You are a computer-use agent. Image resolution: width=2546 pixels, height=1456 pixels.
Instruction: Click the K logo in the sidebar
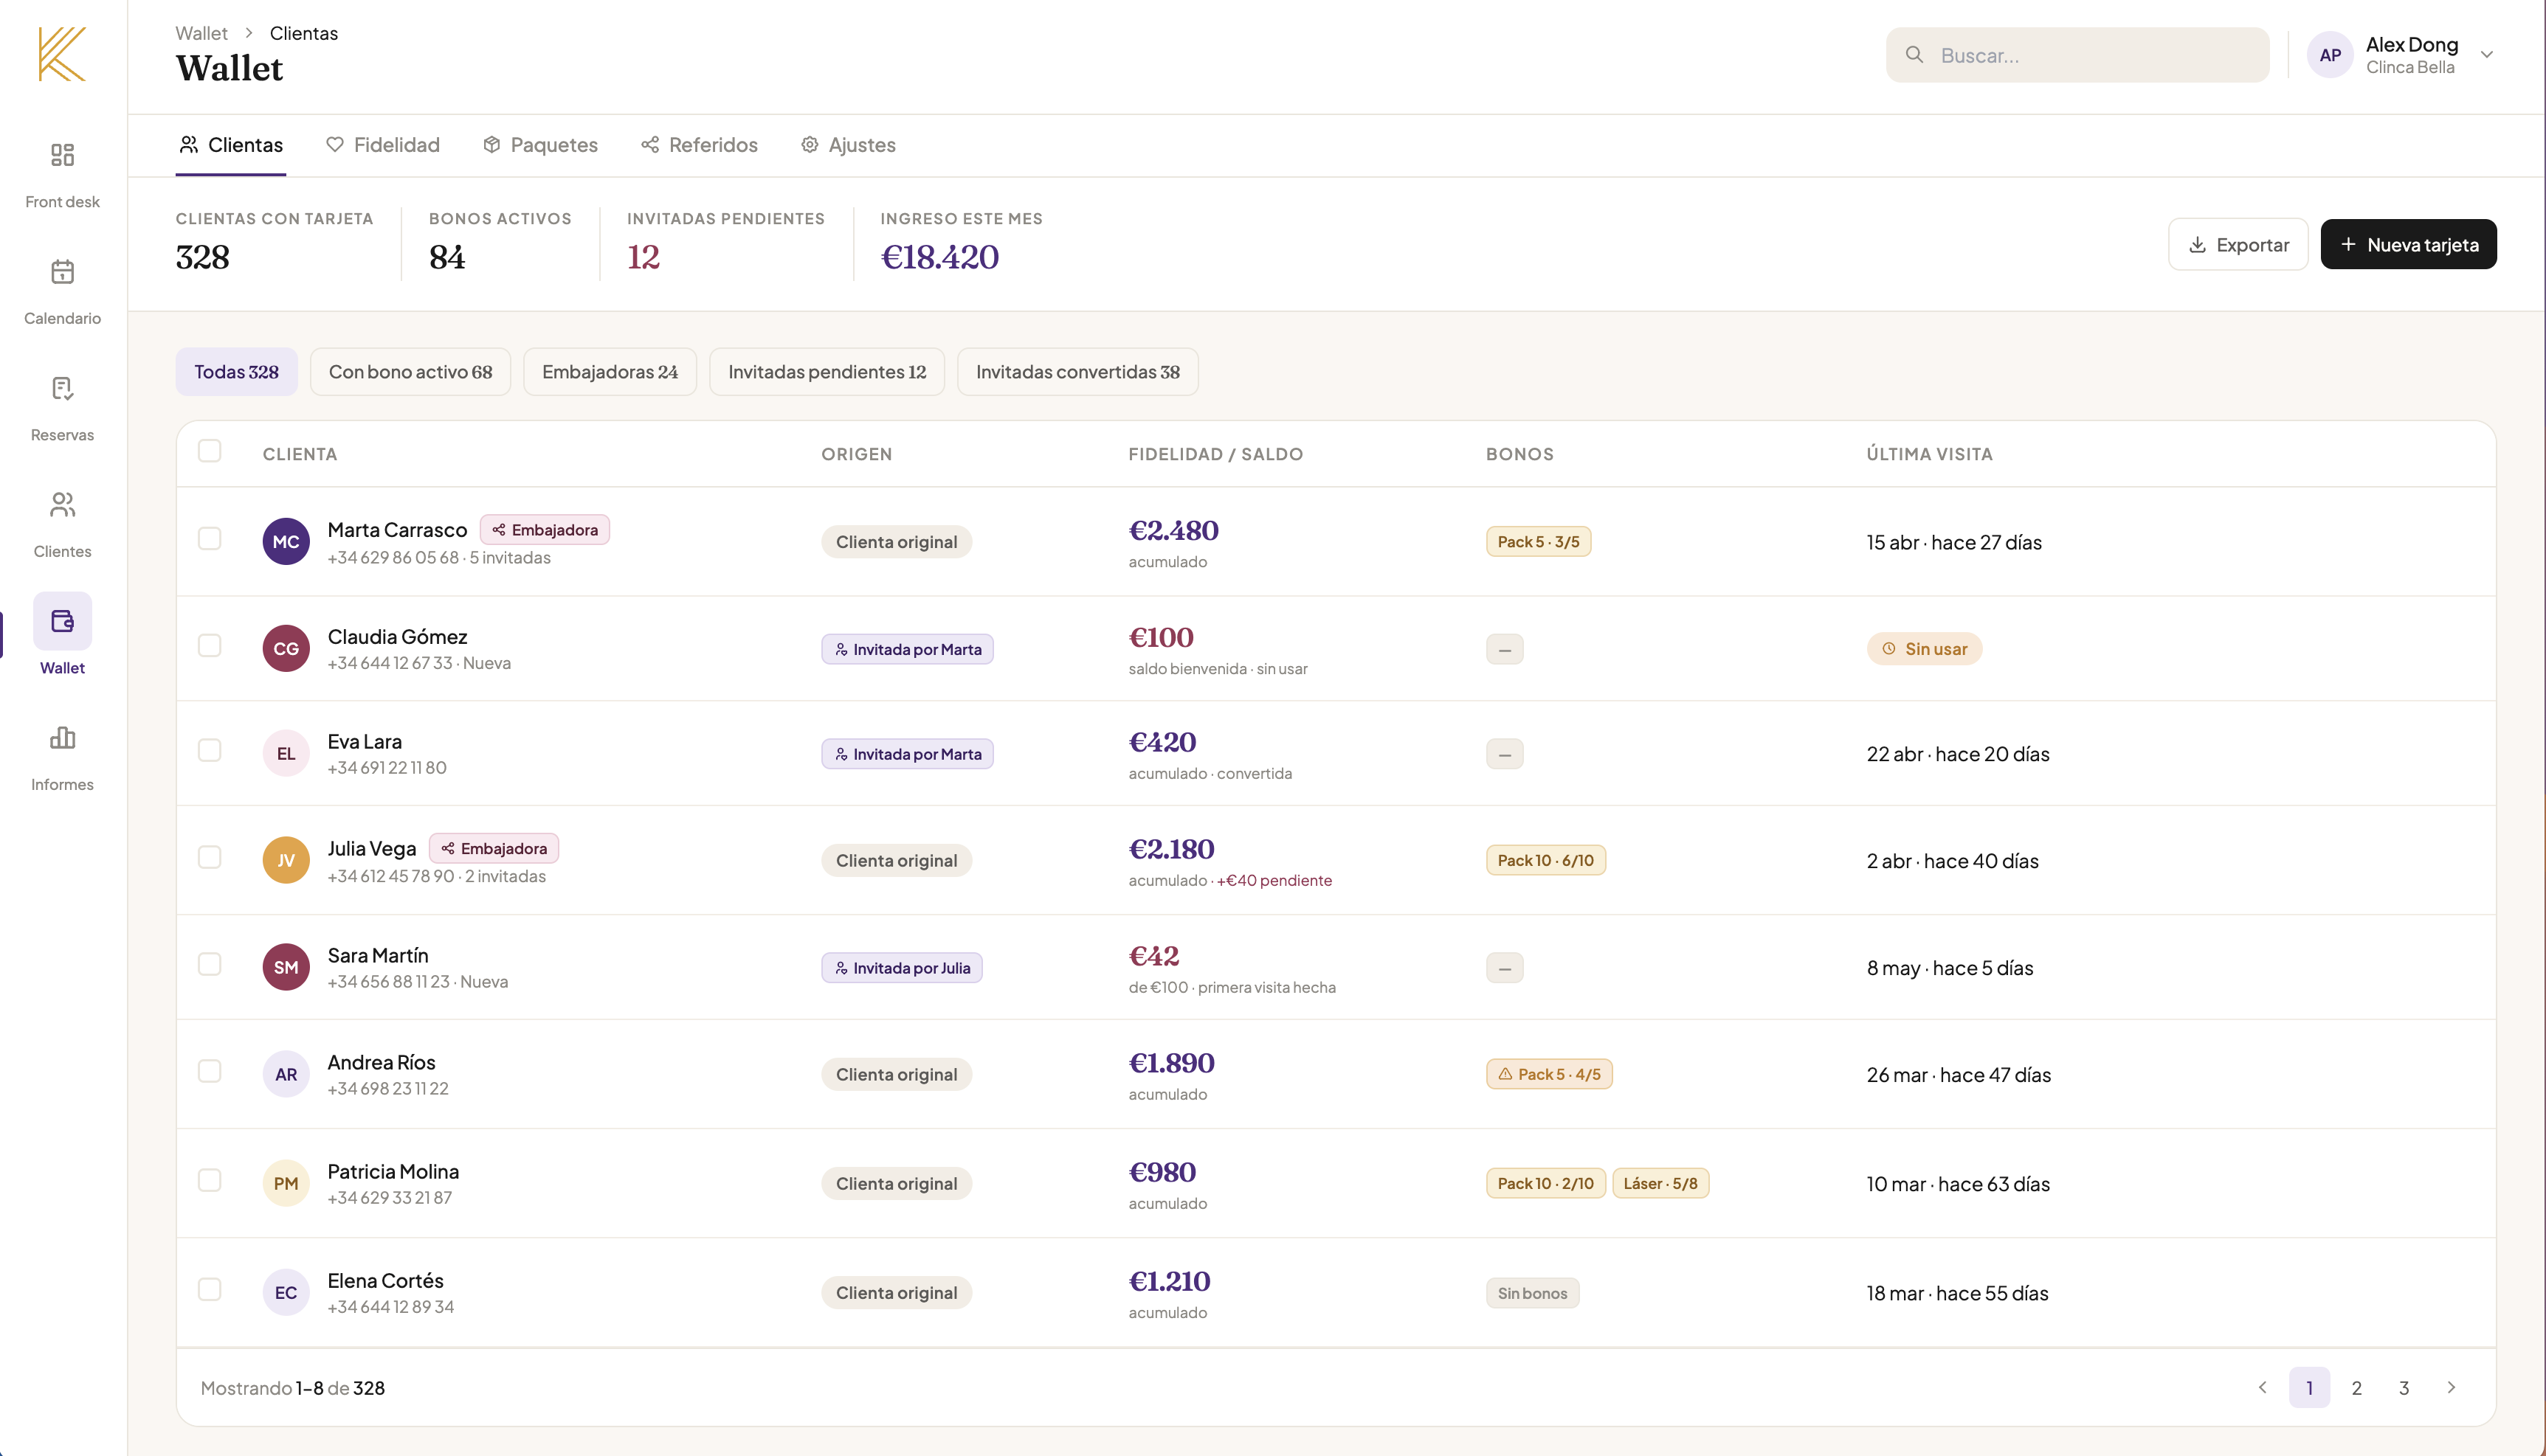[x=62, y=54]
